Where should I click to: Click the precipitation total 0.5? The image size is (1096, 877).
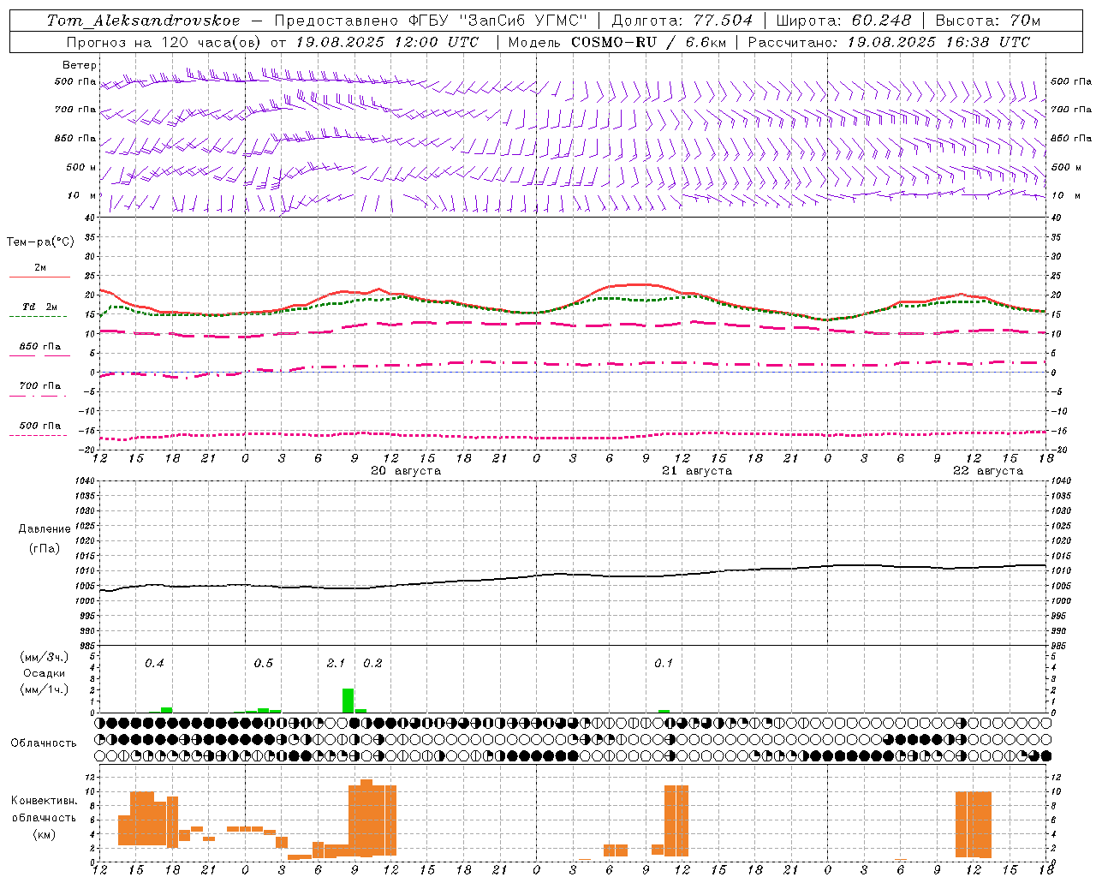(x=264, y=664)
